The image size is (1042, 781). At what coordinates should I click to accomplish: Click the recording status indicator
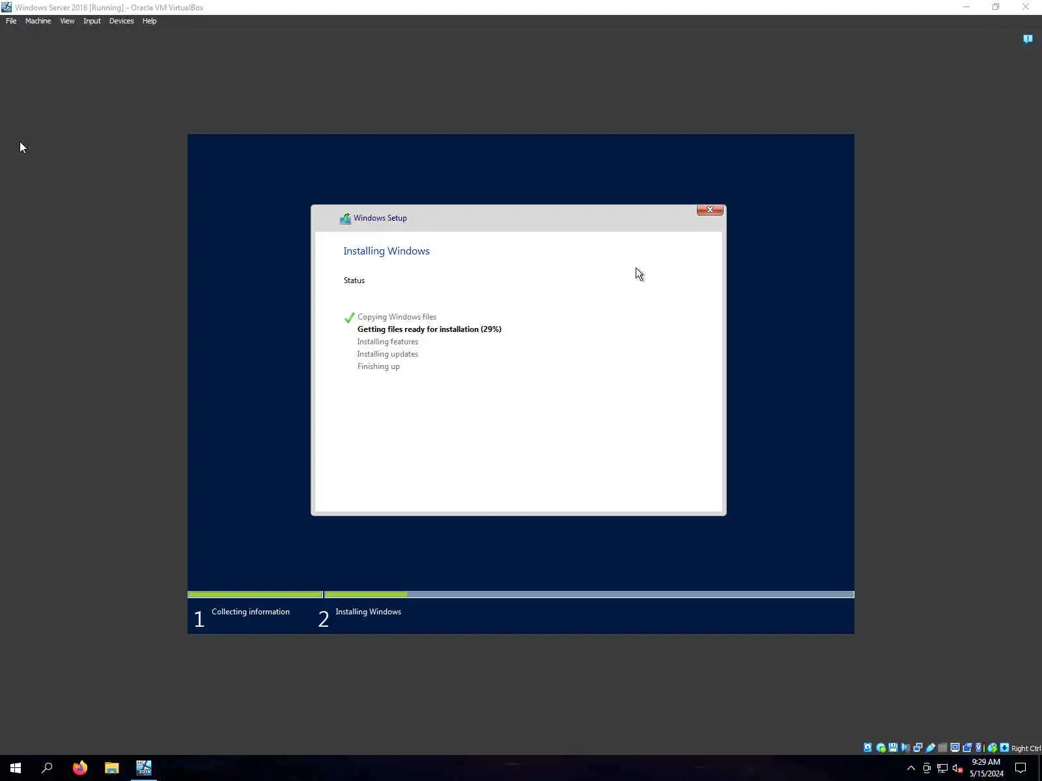(x=967, y=748)
